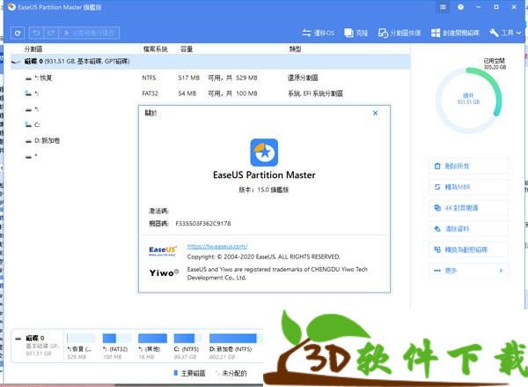Click the refresh button in the toolbar
Viewport: 528px width, 387px height.
[x=18, y=33]
